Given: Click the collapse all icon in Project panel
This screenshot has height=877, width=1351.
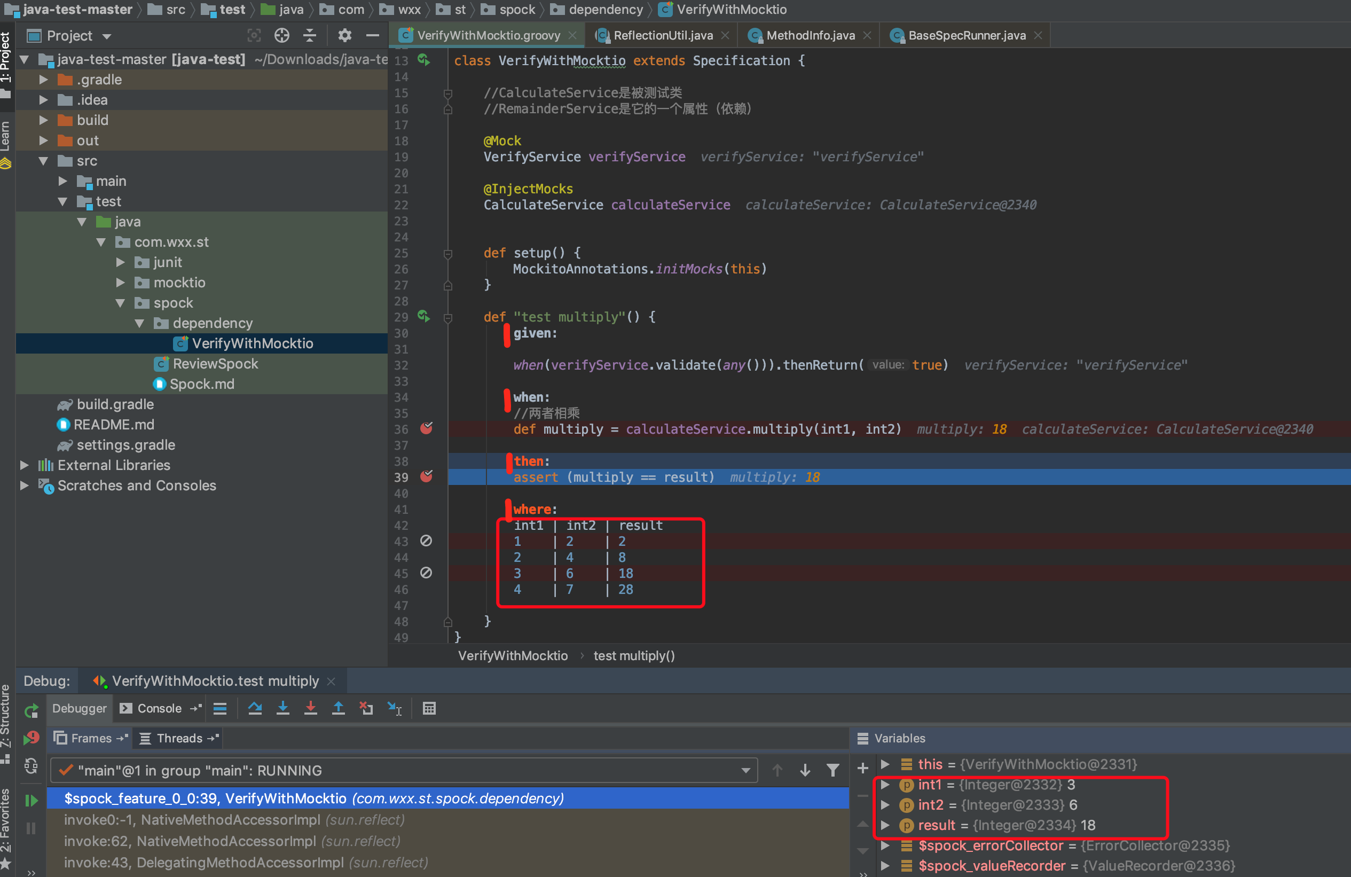Looking at the screenshot, I should [x=309, y=36].
